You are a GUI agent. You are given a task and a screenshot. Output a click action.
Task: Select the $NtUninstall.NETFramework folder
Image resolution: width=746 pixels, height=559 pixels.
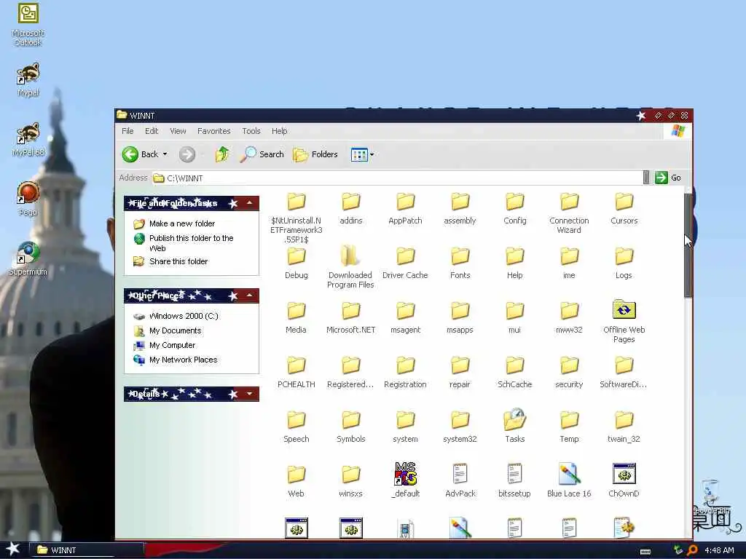click(296, 218)
